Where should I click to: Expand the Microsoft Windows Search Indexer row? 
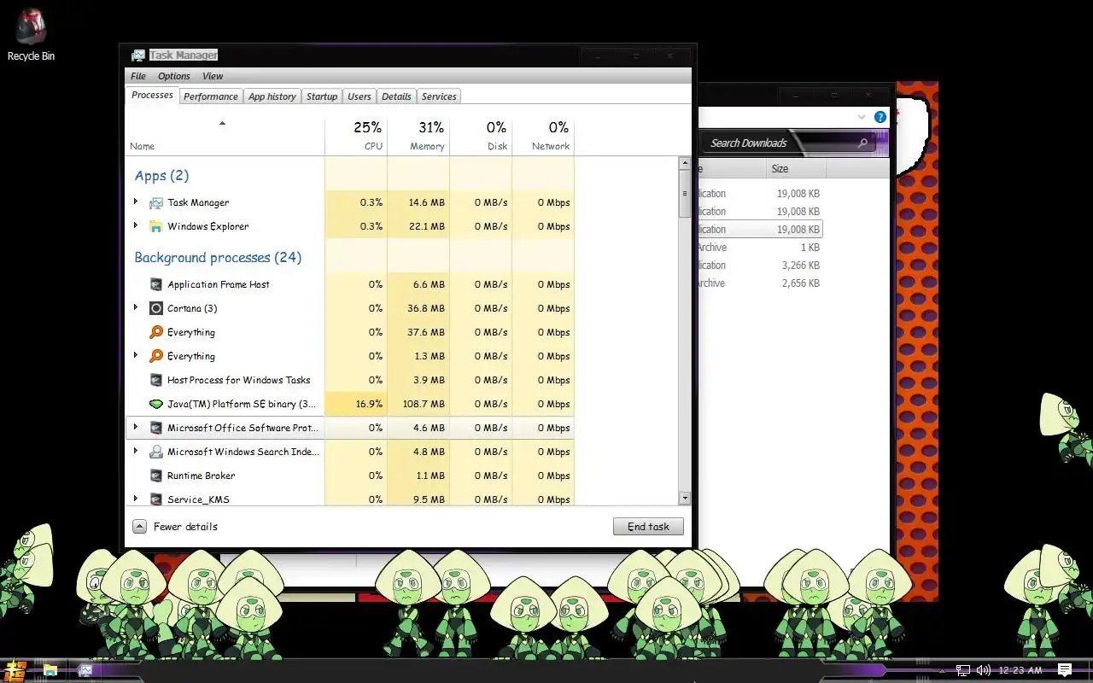(x=136, y=452)
